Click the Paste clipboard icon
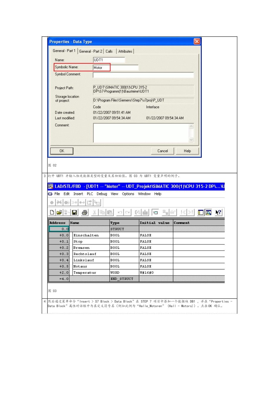Image resolution: width=279 pixels, height=394 pixels. pos(110,213)
